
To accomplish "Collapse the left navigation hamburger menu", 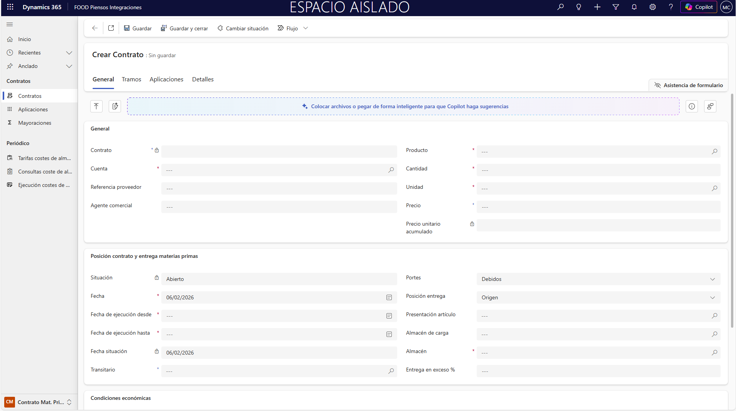I will (x=10, y=24).
